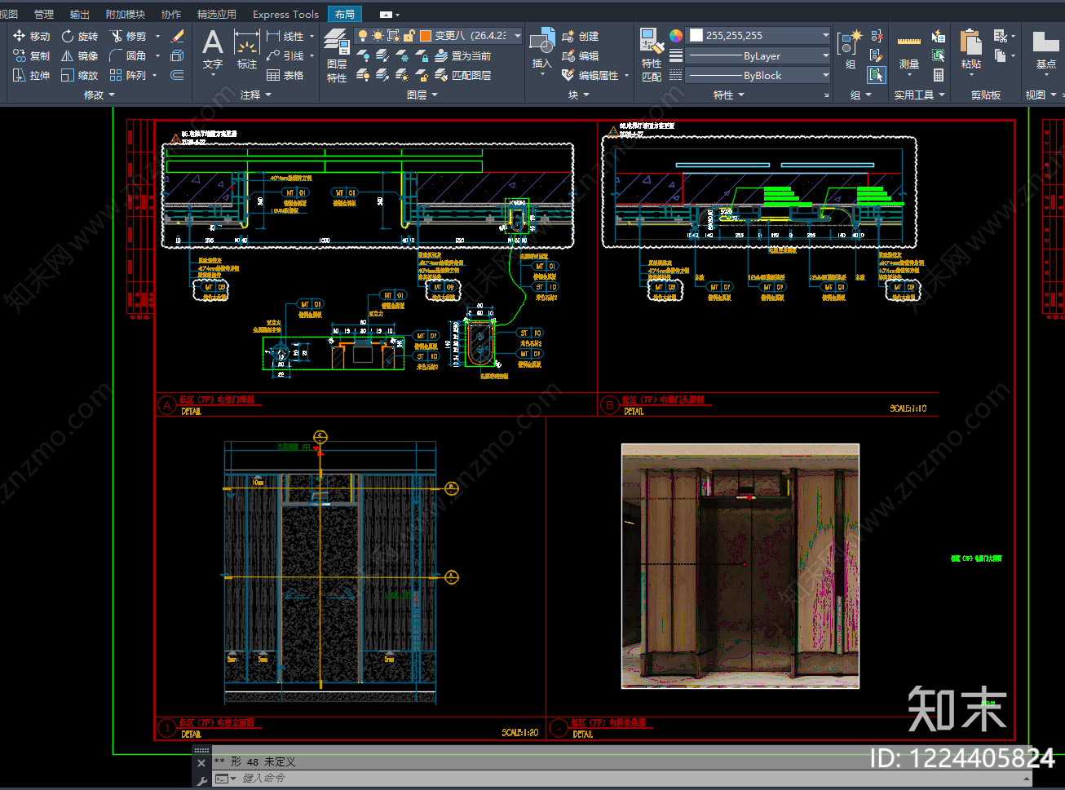Toggle the layer lock padlock icon

pyautogui.click(x=409, y=36)
